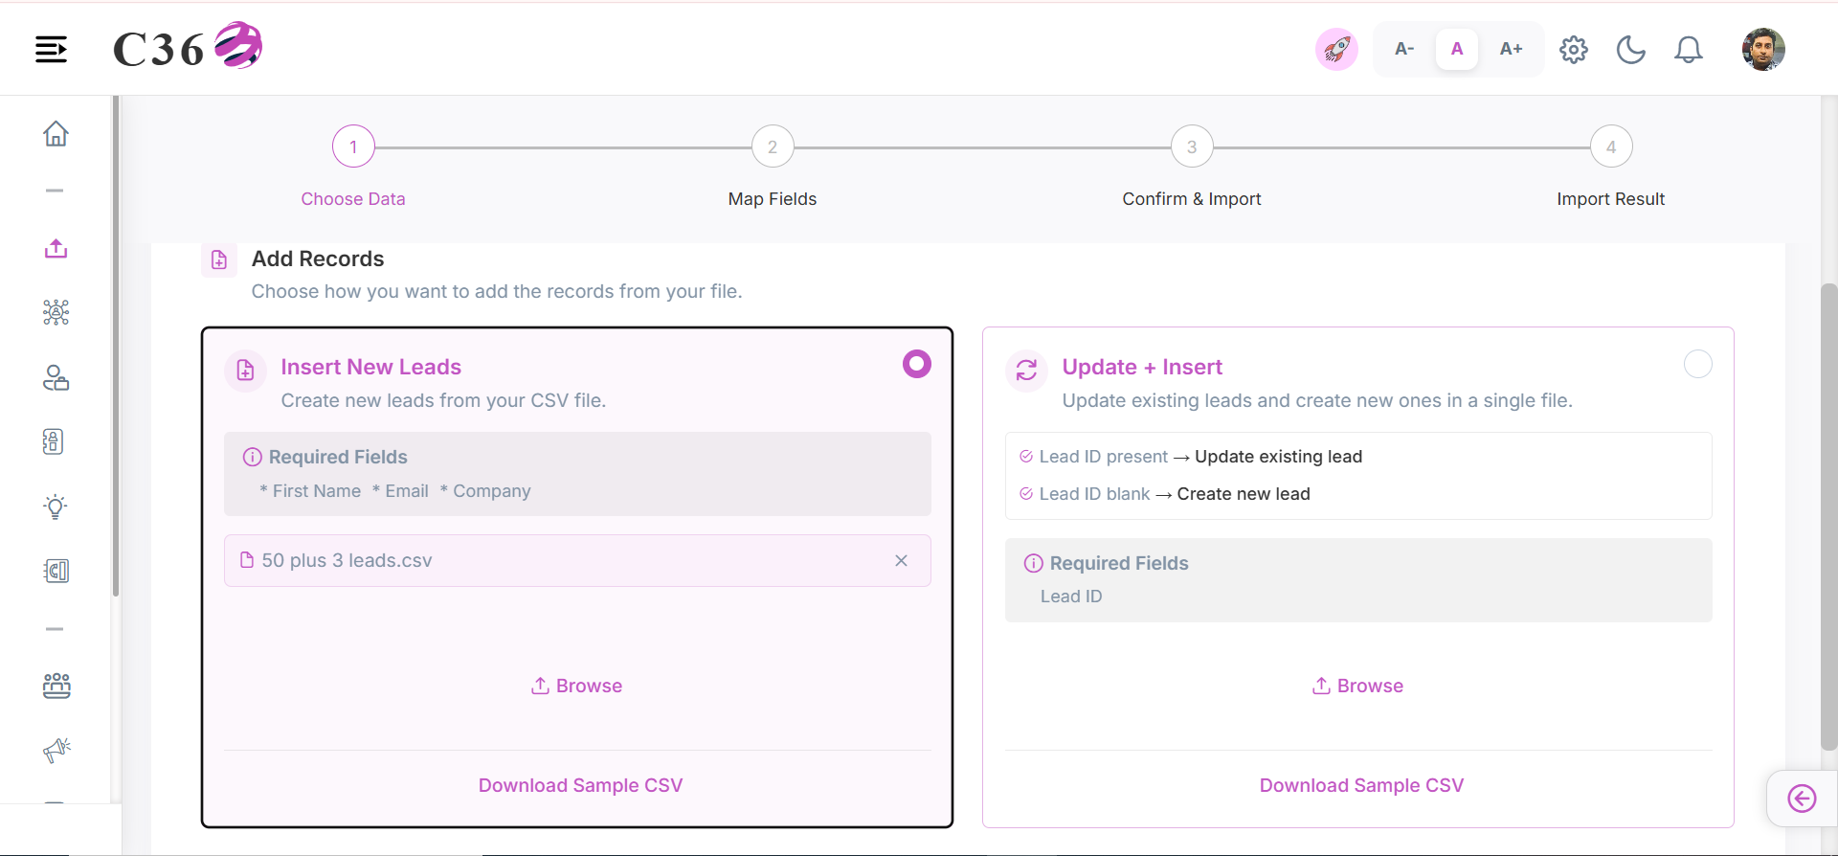
Task: Open the upload/import icon in the sidebar
Action: 56,248
